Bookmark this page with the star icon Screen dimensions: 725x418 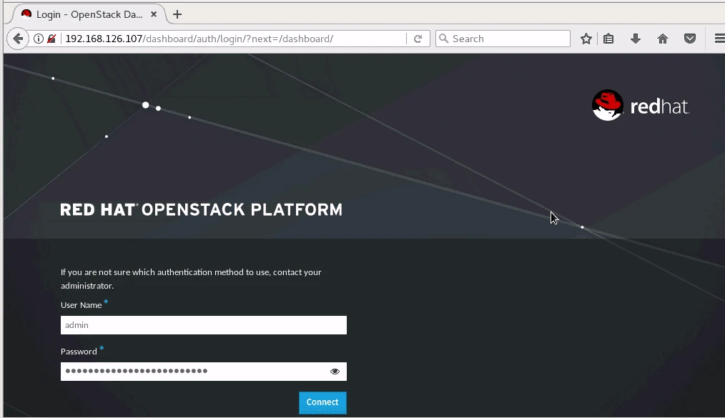586,39
